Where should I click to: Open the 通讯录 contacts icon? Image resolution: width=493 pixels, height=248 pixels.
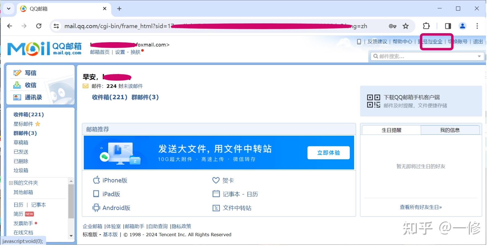click(x=18, y=97)
